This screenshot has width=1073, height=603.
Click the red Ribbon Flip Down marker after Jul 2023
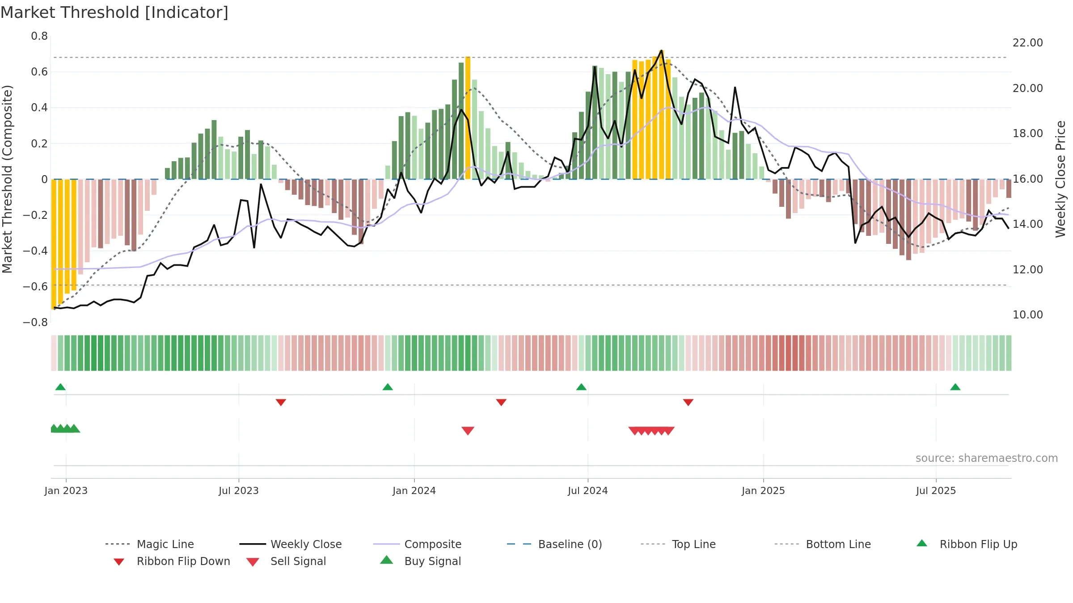coord(281,402)
